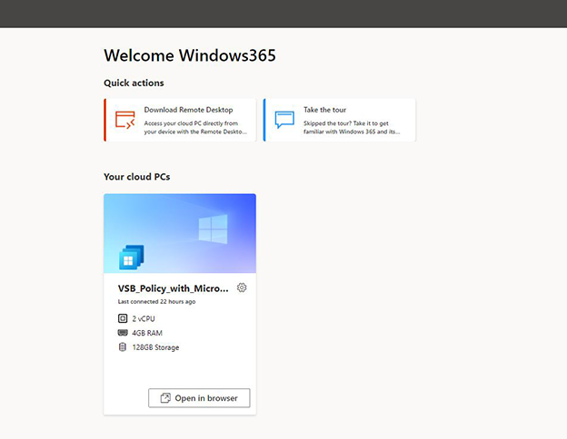Click the 128GB Storage disk icon
The width and height of the screenshot is (567, 439).
coord(123,347)
